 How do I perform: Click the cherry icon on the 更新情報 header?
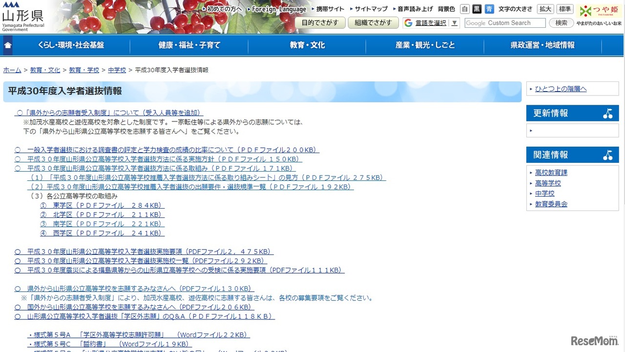[x=608, y=113]
